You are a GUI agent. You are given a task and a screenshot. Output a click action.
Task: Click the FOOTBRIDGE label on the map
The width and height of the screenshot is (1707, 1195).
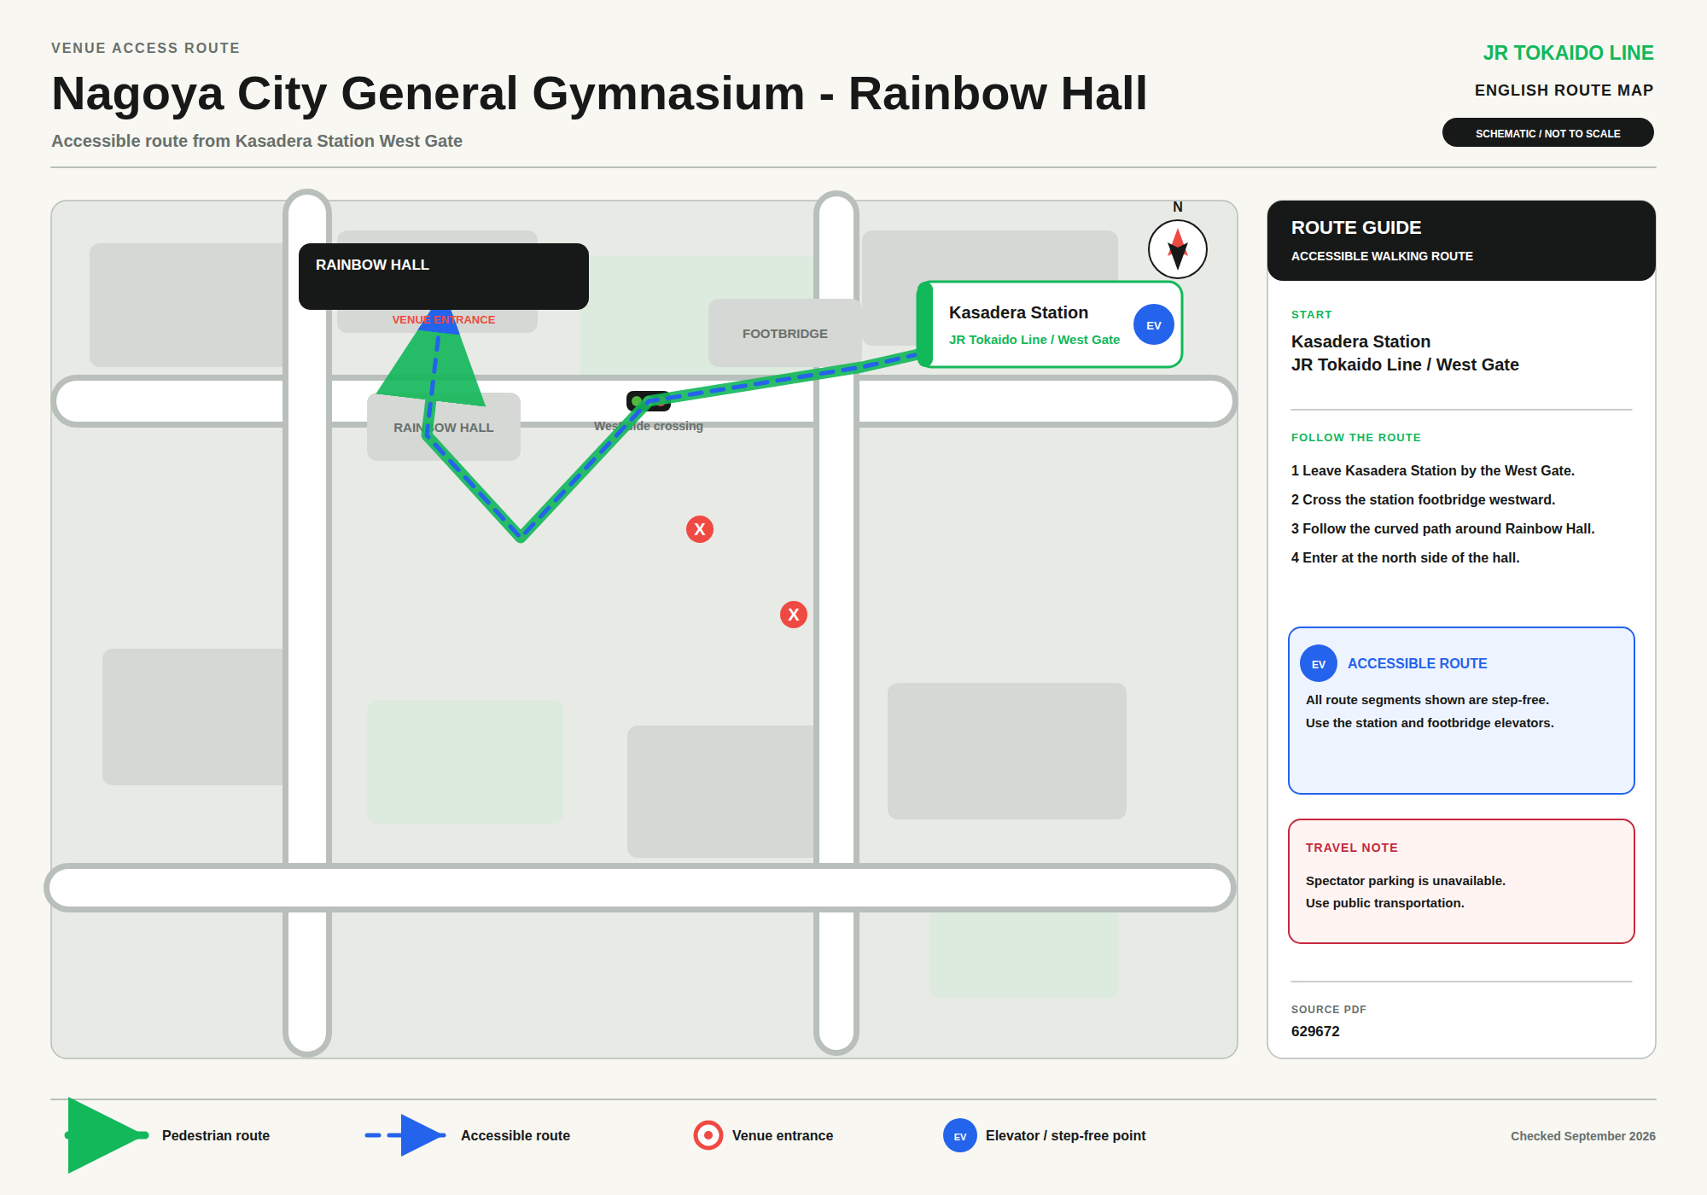click(x=785, y=334)
